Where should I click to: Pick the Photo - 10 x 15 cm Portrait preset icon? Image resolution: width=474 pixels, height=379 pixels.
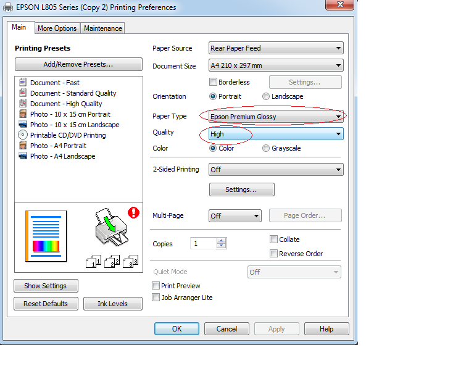pos(23,114)
